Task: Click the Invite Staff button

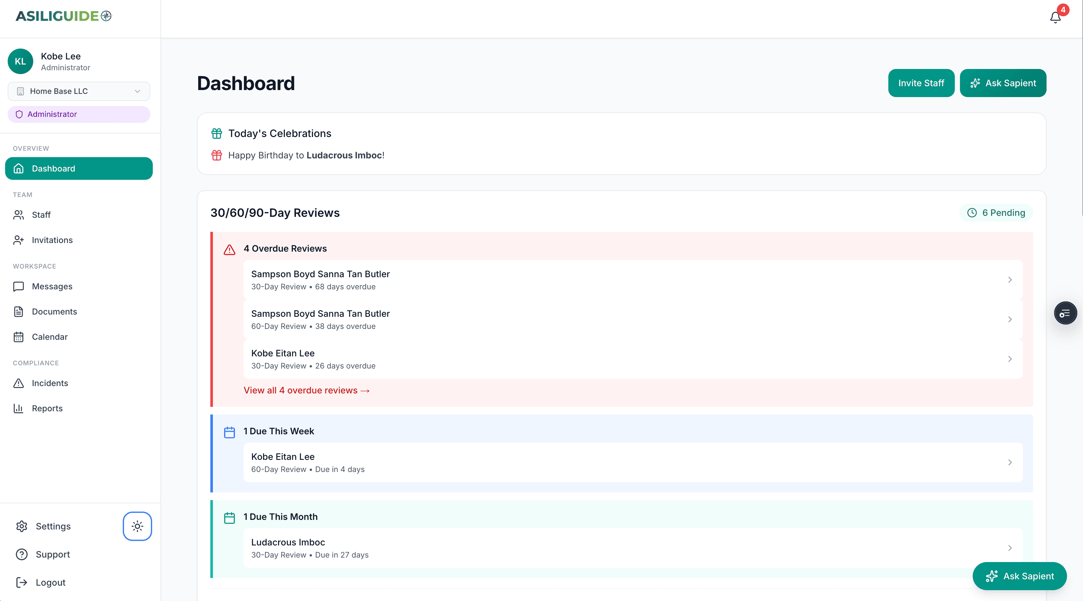Action: (921, 83)
